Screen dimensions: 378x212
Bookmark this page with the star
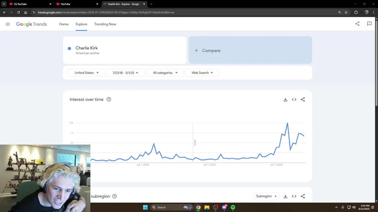coord(346,12)
